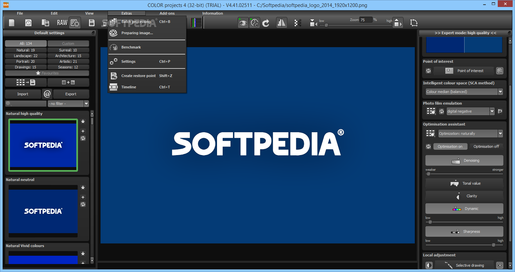Toggle the Dynamic option
515x272 pixels.
pyautogui.click(x=464, y=209)
